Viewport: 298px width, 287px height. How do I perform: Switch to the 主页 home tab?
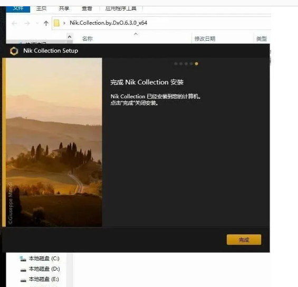(41, 8)
